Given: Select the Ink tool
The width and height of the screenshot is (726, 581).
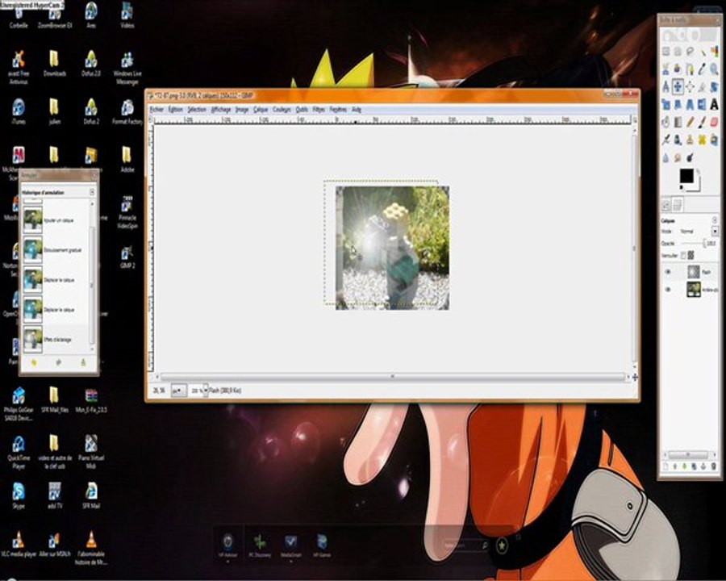Looking at the screenshot, I should click(678, 140).
